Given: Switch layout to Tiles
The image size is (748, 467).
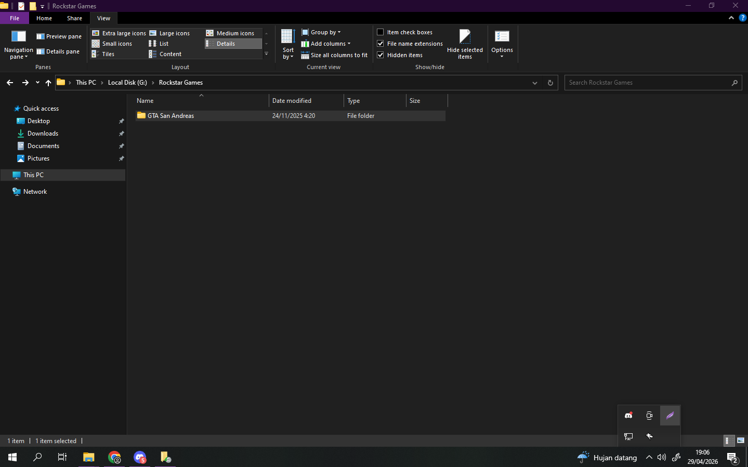Looking at the screenshot, I should [103, 54].
